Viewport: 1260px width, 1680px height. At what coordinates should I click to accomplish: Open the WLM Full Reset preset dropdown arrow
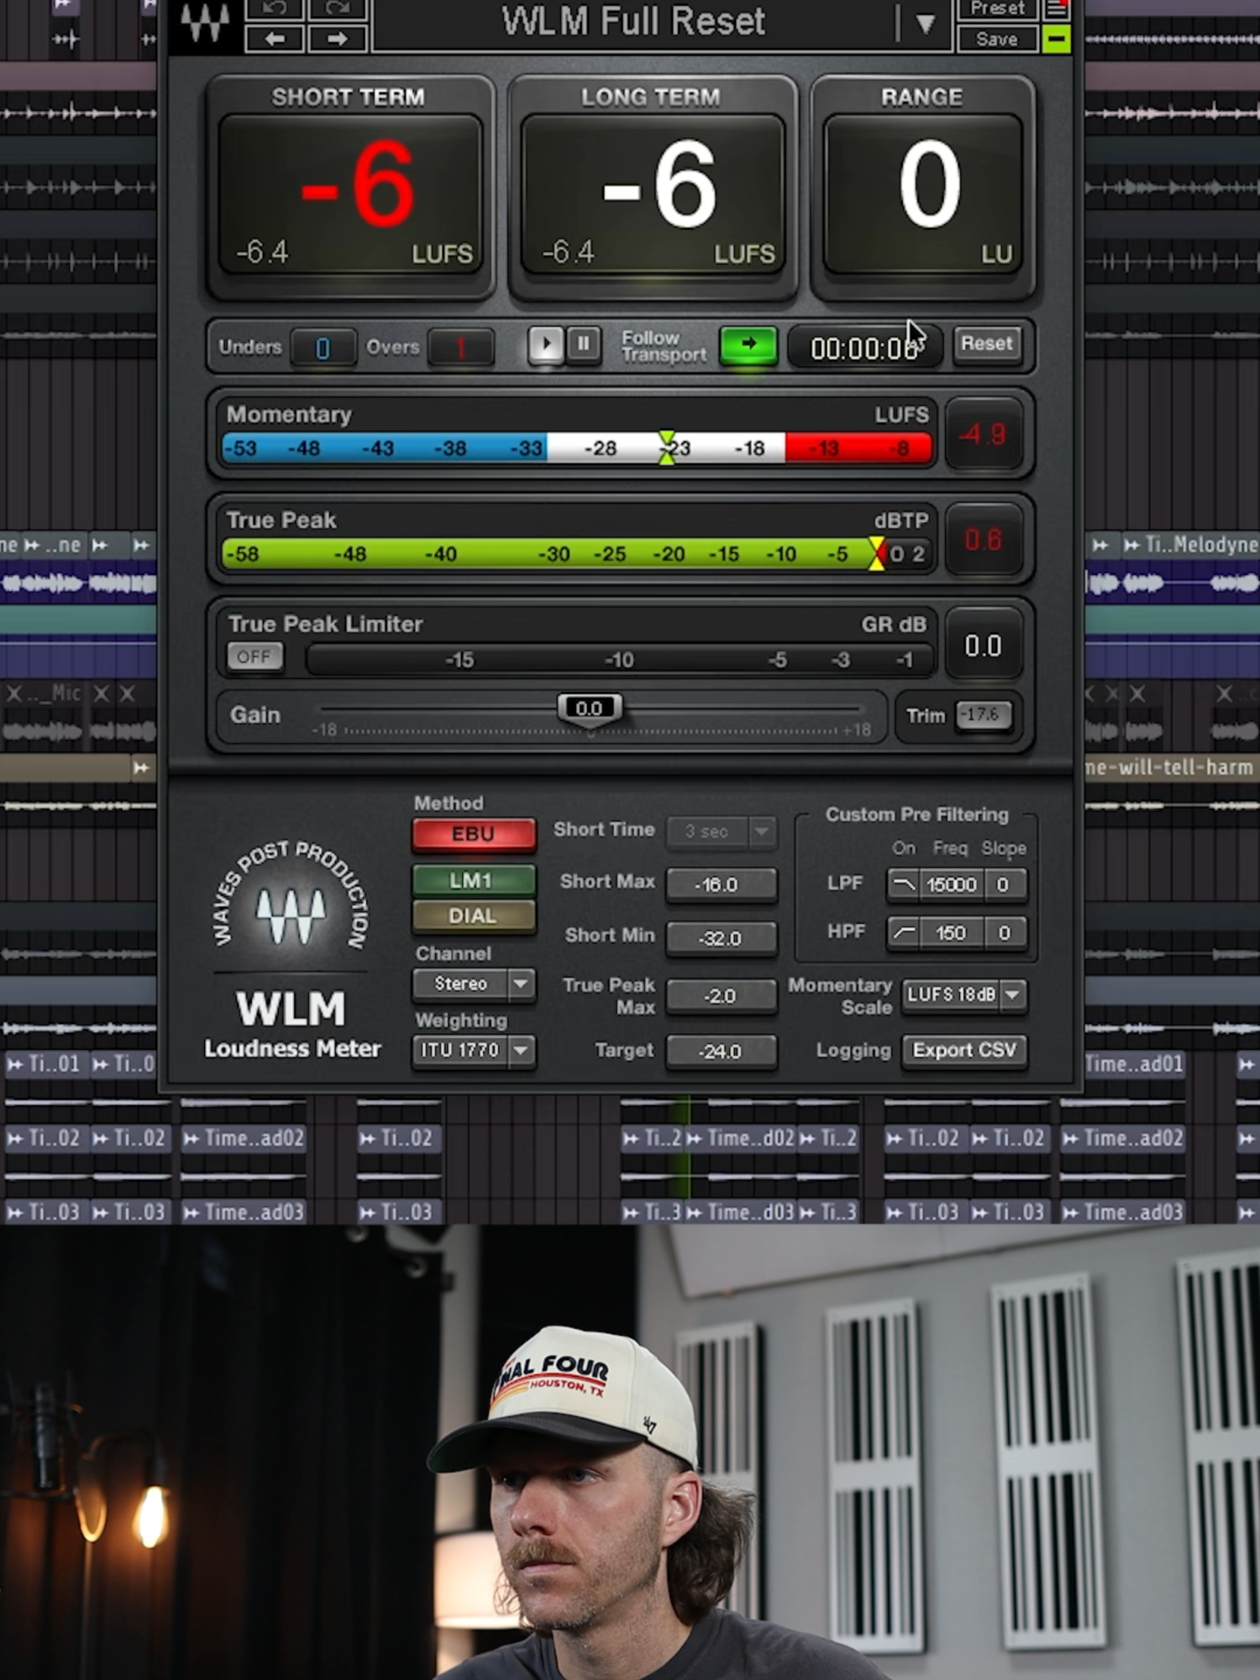coord(925,24)
